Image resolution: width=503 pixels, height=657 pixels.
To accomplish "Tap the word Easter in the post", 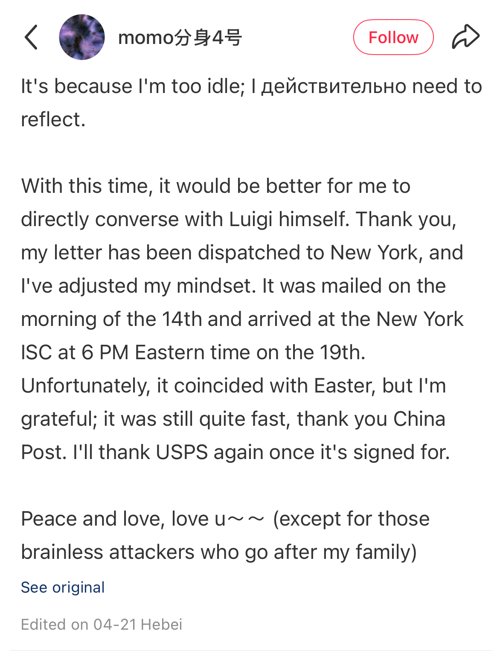I will pos(345,386).
